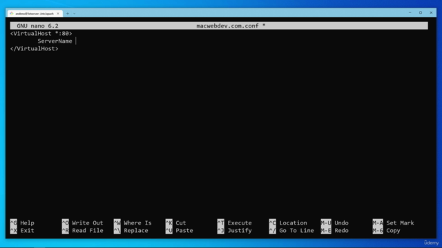Click the ^X Exit shortcut
The image size is (442, 248).
coord(22,231)
